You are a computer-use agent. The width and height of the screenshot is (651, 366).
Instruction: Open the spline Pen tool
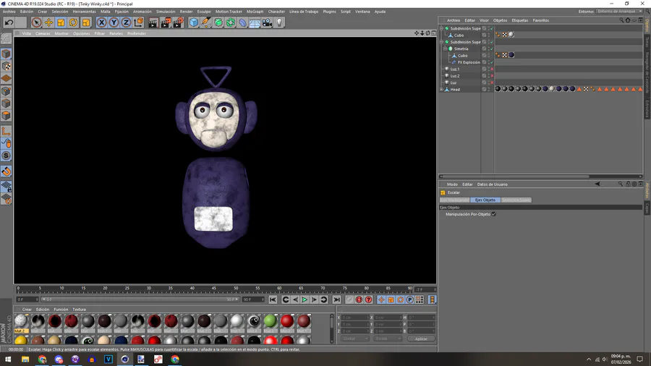point(206,22)
